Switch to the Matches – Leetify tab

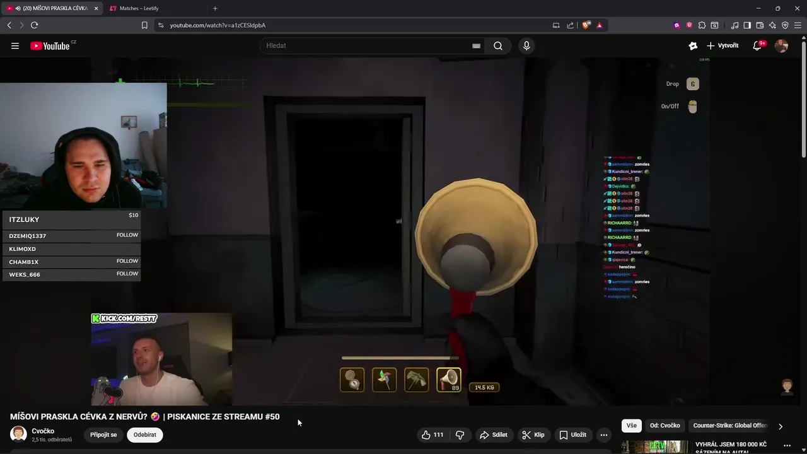(154, 8)
